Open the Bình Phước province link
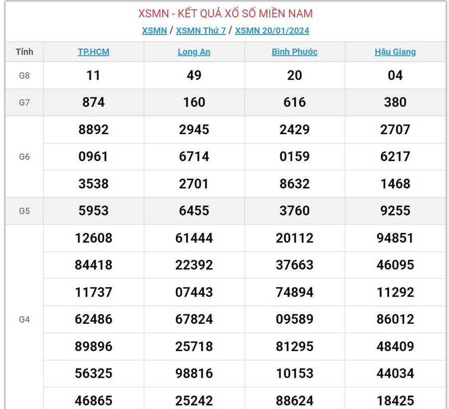The height and width of the screenshot is (409, 449). click(294, 52)
